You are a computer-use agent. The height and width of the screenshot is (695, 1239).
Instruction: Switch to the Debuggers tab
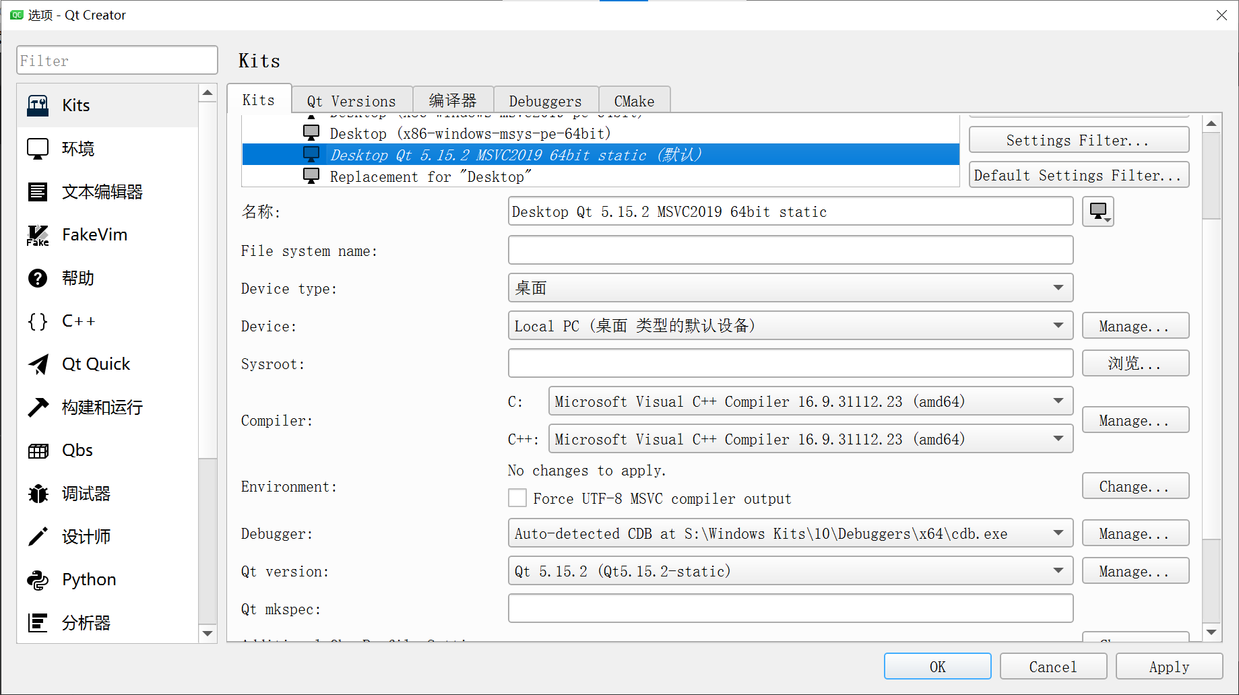click(x=546, y=101)
